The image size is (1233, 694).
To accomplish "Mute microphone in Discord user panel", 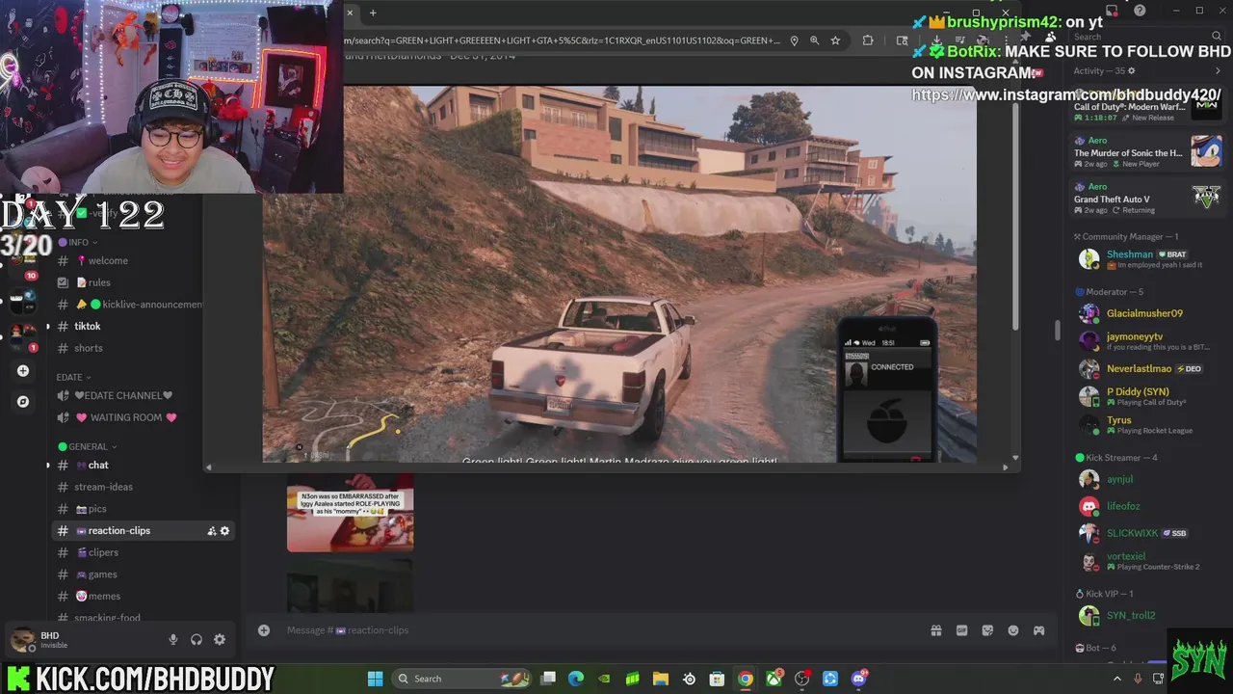I will click(173, 639).
